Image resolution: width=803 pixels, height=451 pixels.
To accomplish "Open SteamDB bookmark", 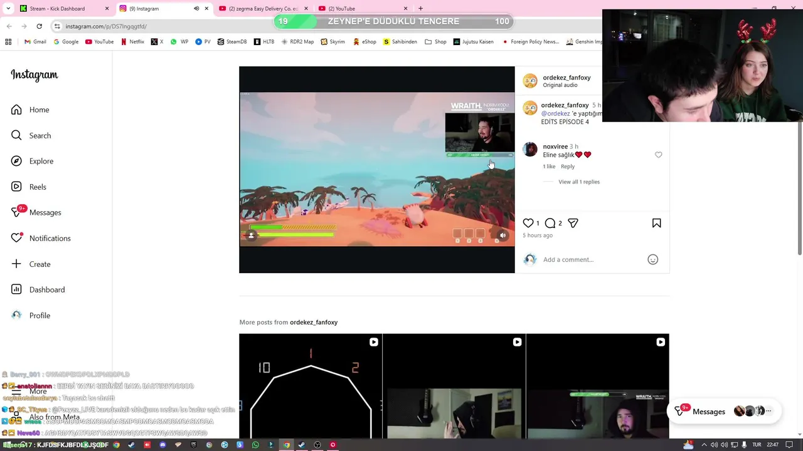I will (231, 42).
